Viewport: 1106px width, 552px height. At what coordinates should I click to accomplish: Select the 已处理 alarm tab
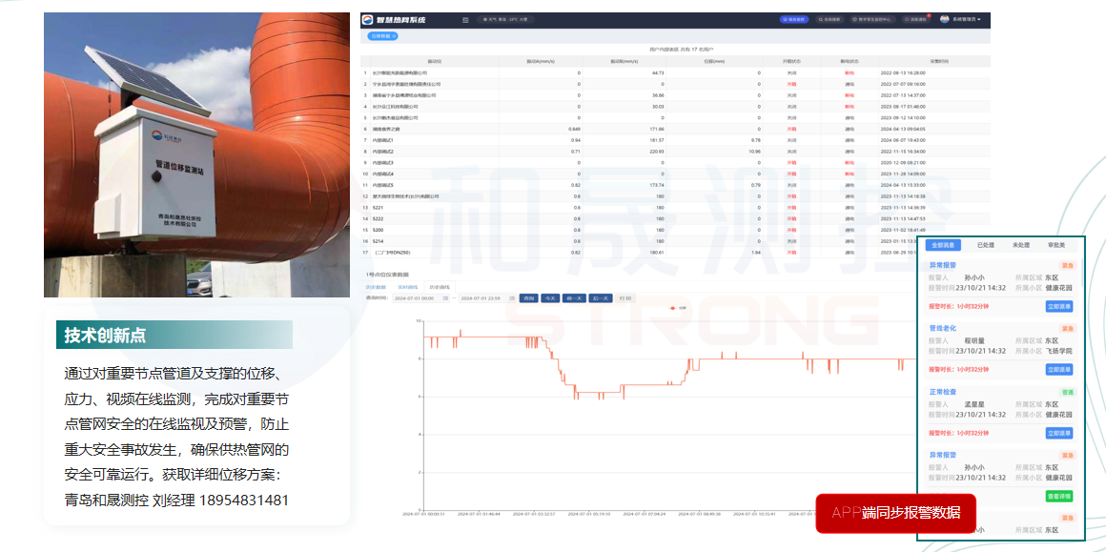[x=985, y=245]
